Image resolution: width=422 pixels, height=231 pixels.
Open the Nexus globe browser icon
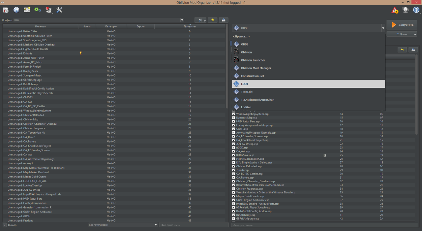pyautogui.click(x=16, y=10)
